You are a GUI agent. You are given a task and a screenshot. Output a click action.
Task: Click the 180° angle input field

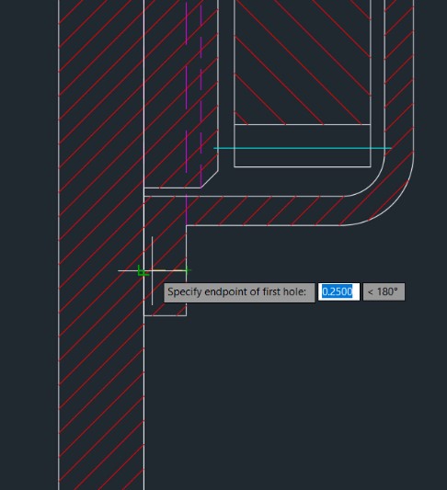coord(384,291)
